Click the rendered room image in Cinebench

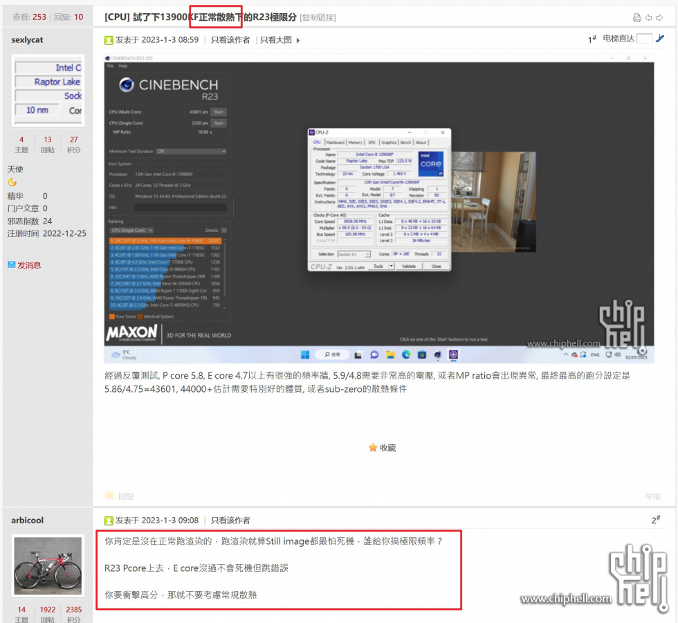[x=493, y=201]
